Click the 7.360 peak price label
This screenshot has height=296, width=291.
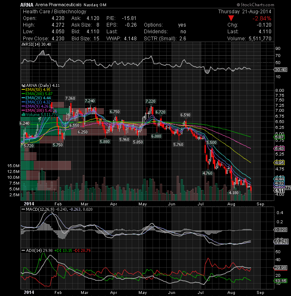[x=70, y=99]
